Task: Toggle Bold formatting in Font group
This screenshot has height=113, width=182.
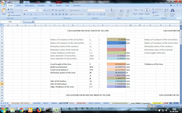Action: 24,14
